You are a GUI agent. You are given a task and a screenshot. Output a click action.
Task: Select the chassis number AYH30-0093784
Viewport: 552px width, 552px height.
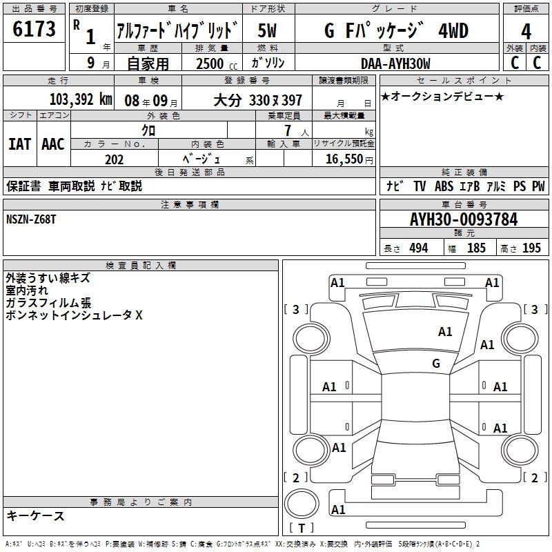coord(463,219)
